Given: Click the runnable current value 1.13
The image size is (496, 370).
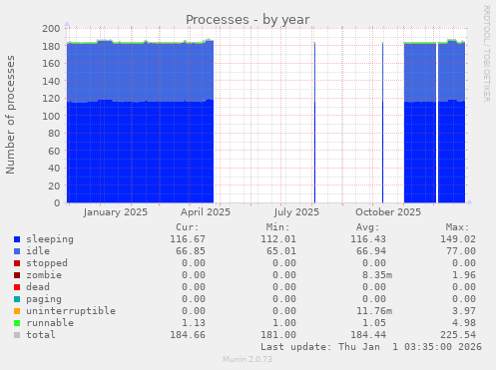Looking at the screenshot, I should point(194,323).
